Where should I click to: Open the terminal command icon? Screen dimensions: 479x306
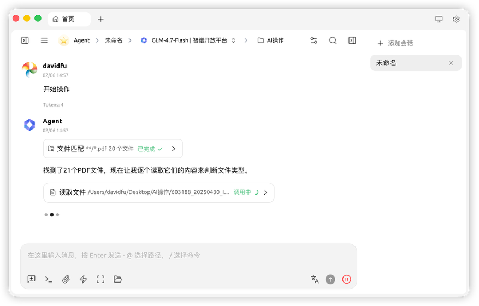click(49, 279)
